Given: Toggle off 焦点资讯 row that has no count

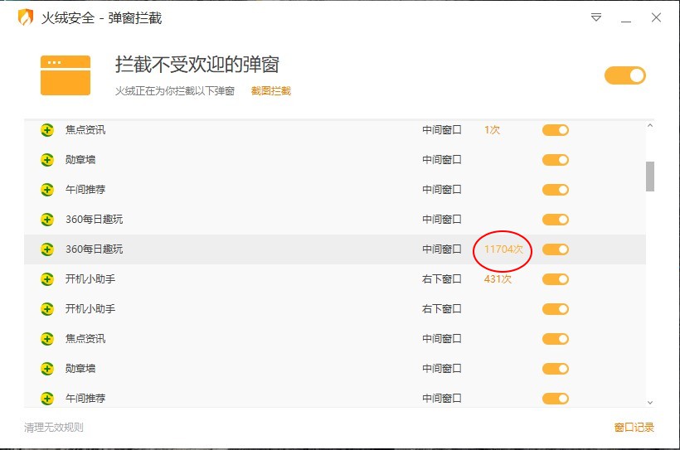Looking at the screenshot, I should 555,339.
